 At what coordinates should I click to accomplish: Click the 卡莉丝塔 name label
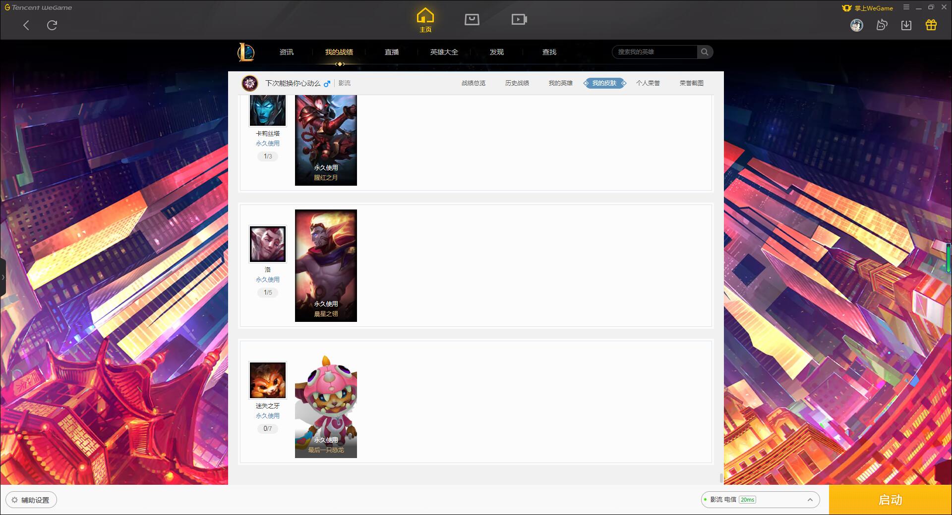[x=268, y=134]
